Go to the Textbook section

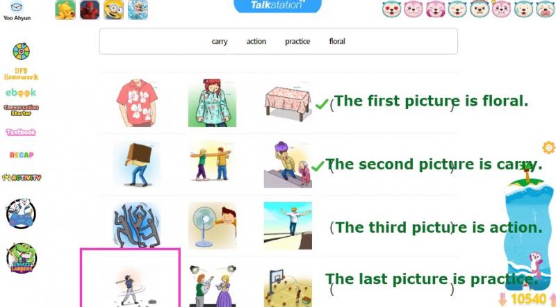click(21, 132)
